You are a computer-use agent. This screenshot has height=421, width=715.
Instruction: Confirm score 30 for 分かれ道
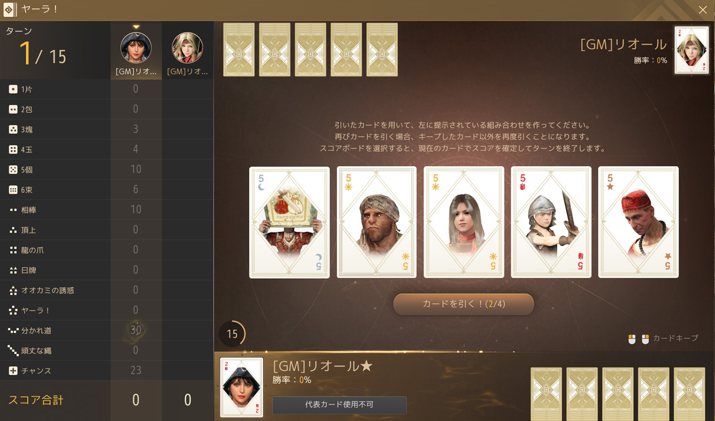136,330
